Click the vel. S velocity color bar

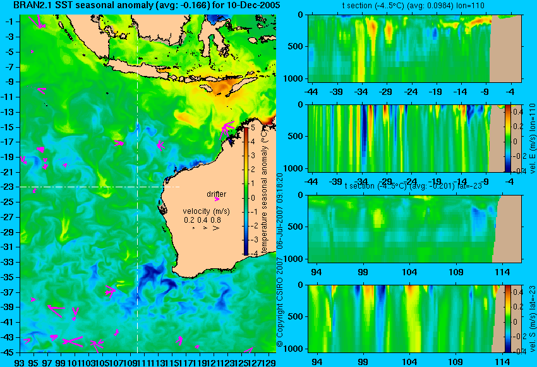pos(508,318)
